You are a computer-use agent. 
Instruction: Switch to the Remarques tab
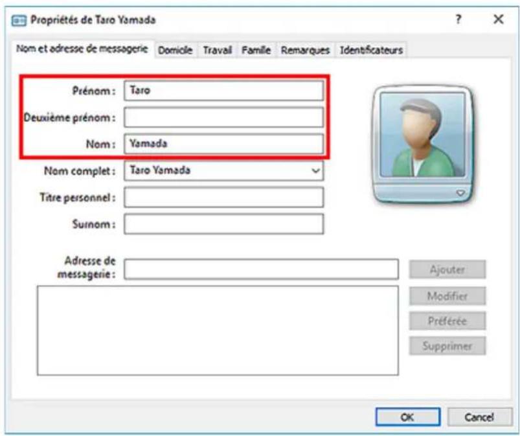click(305, 50)
